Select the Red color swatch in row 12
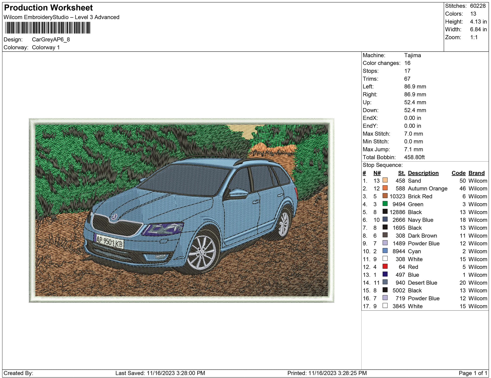Viewport: 491px width, 378px height. click(385, 266)
